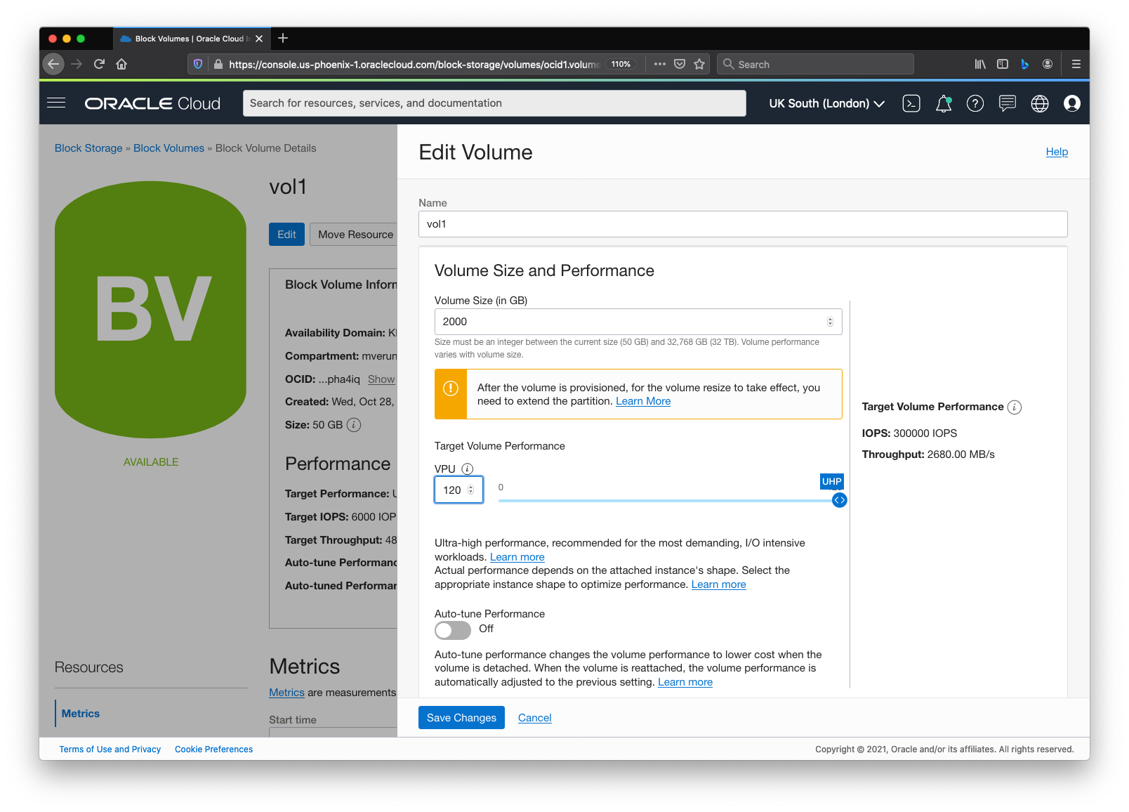Click the Oracle Cloud logo
Image resolution: width=1129 pixels, height=812 pixels.
(152, 103)
